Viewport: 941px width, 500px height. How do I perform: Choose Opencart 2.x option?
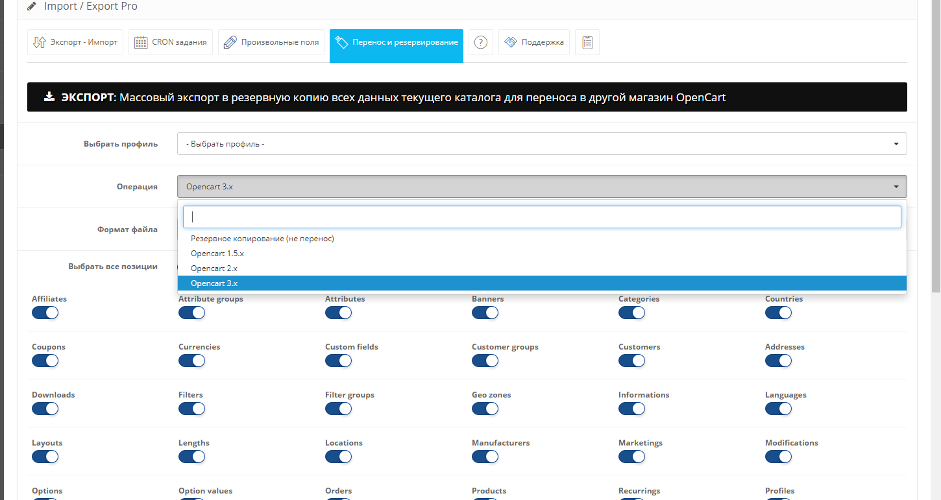[x=542, y=268]
